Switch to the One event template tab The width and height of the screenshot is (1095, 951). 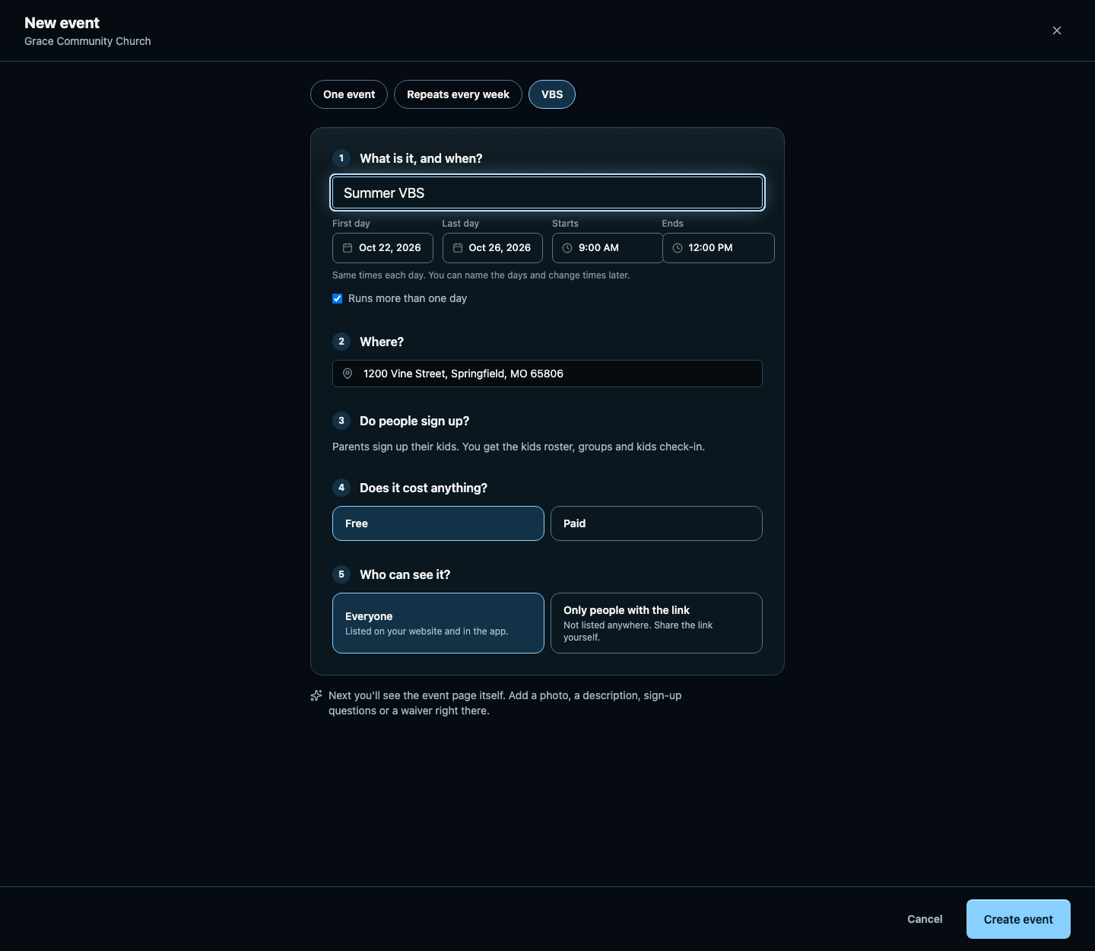[x=349, y=94]
